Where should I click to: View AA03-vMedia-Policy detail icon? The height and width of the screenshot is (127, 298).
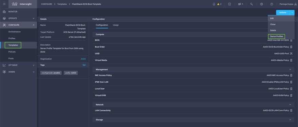291,60
